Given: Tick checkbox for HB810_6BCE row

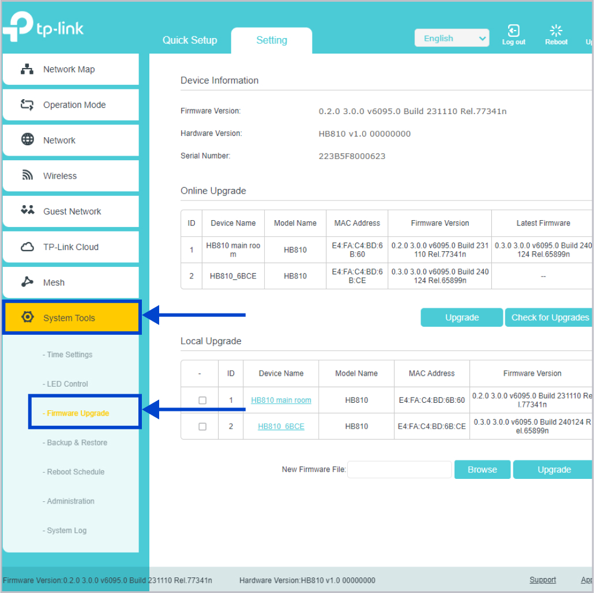Looking at the screenshot, I should coord(202,426).
